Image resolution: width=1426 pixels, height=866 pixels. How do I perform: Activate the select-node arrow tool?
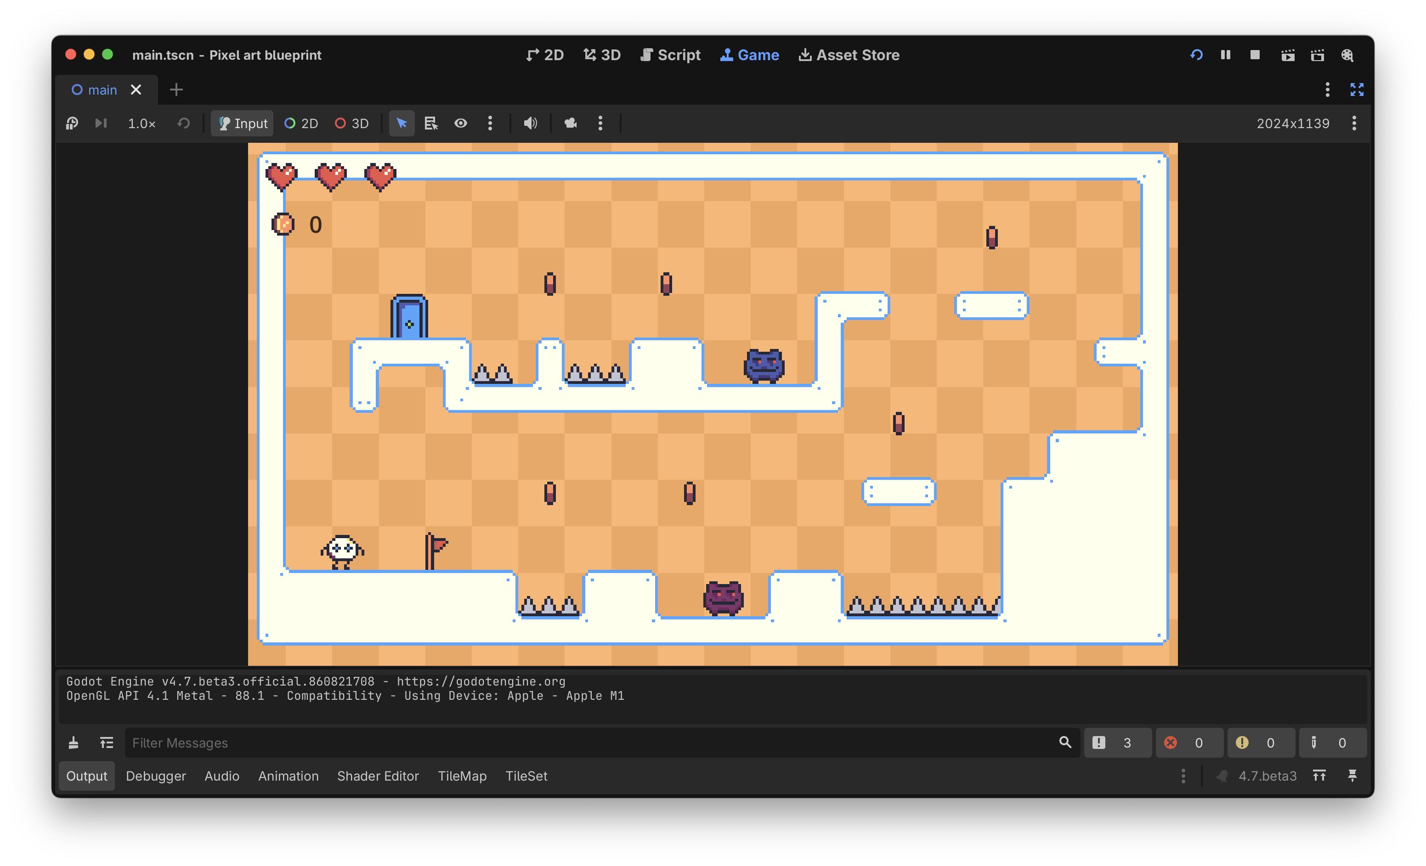(x=402, y=123)
